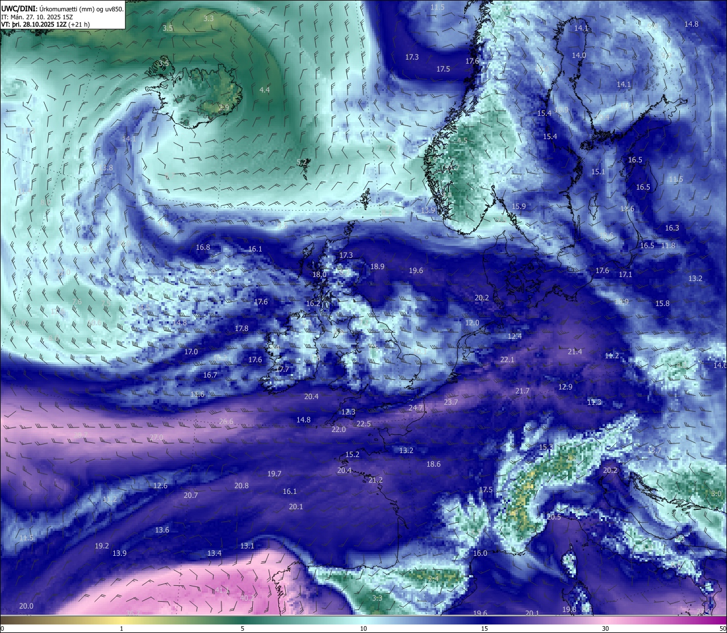Click the "2.9" value over Iceland
Viewport: 727px width, 633px height.
click(x=224, y=107)
